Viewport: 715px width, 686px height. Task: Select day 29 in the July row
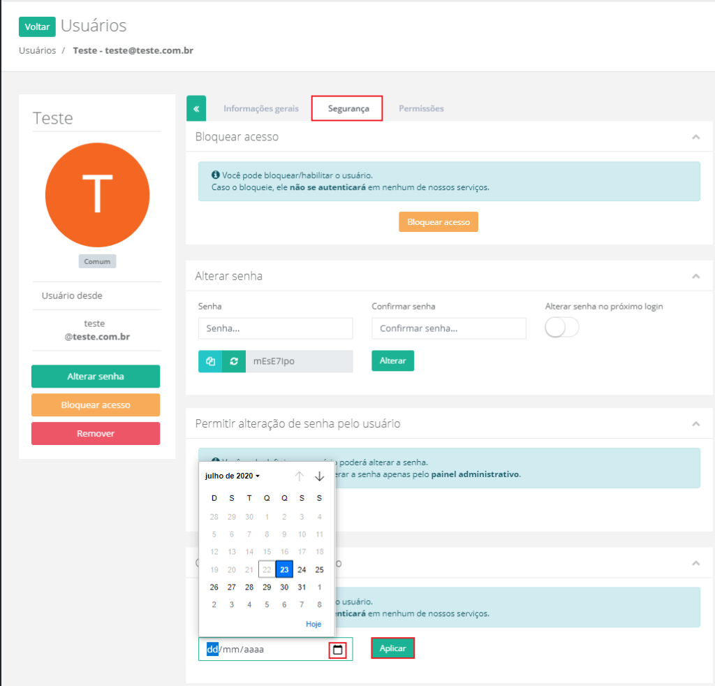tap(267, 587)
